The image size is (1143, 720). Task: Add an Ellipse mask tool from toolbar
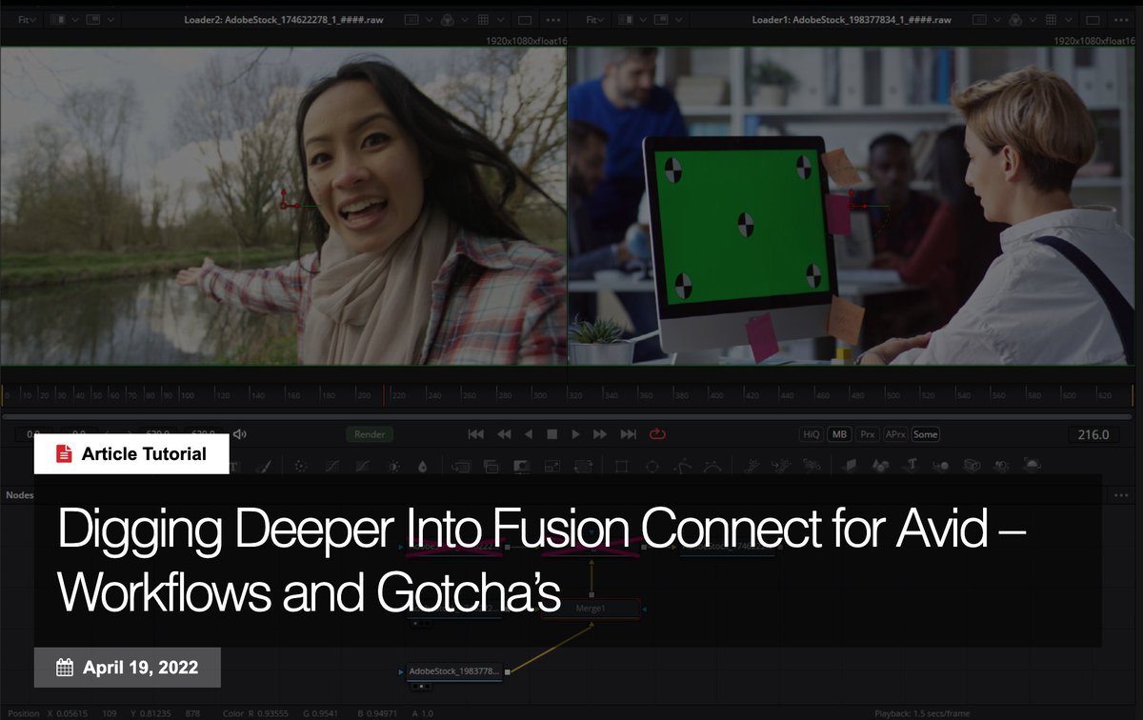pos(652,466)
